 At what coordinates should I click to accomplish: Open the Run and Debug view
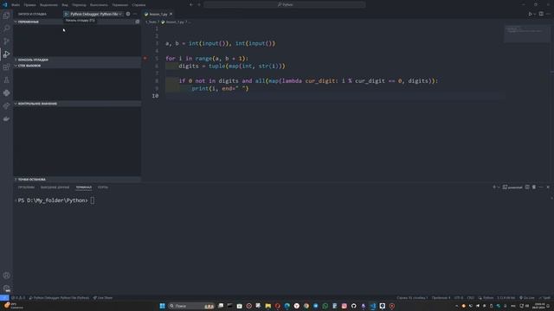pos(6,54)
